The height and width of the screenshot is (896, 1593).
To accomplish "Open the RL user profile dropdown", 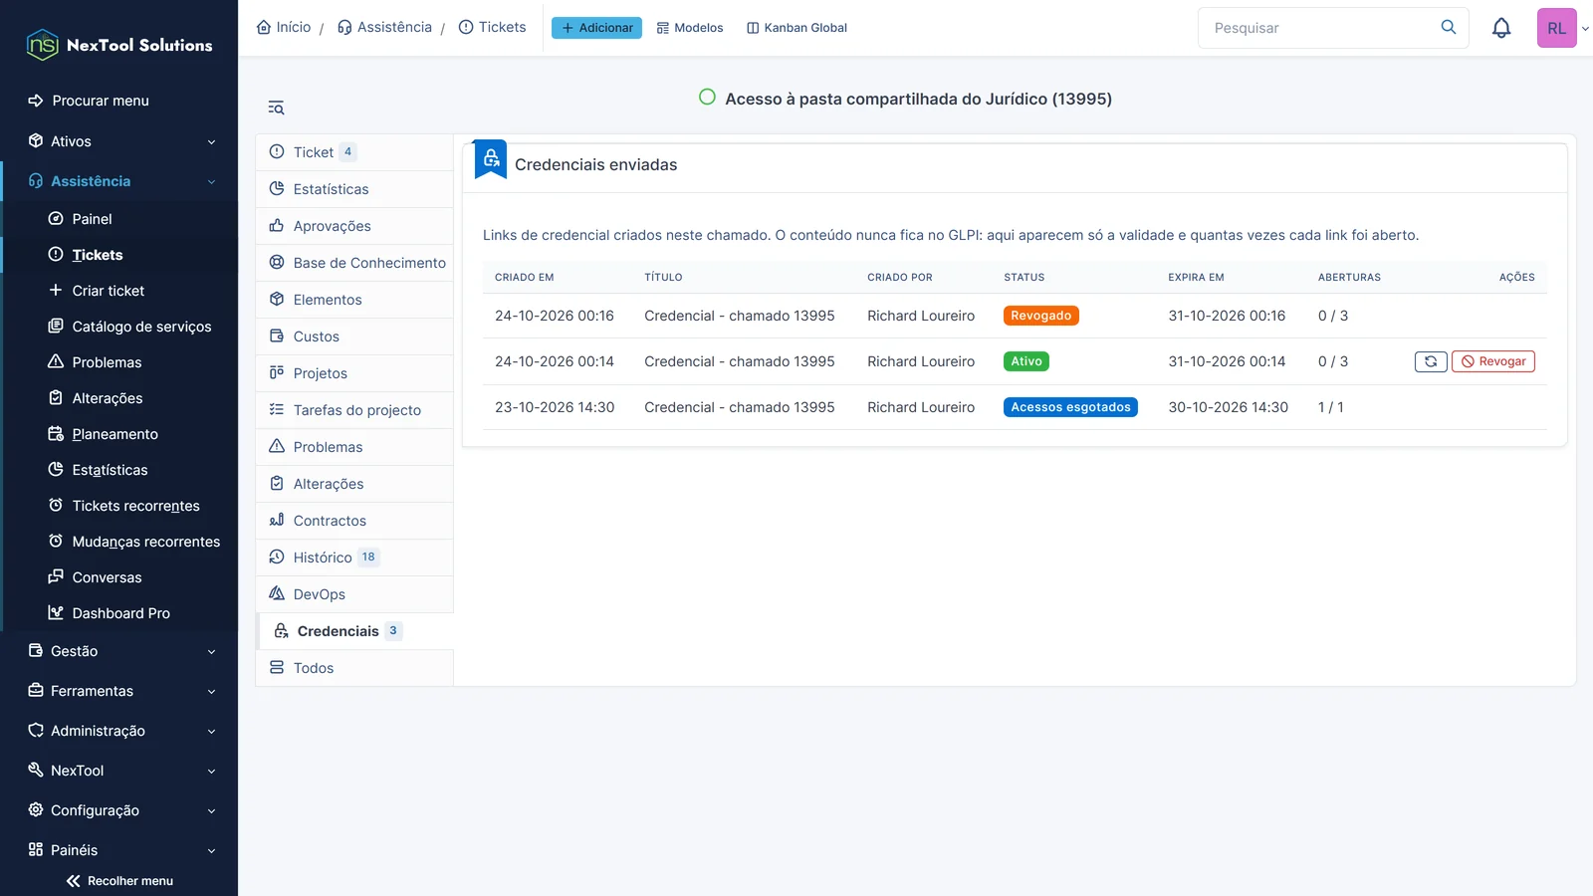I will tap(1563, 28).
